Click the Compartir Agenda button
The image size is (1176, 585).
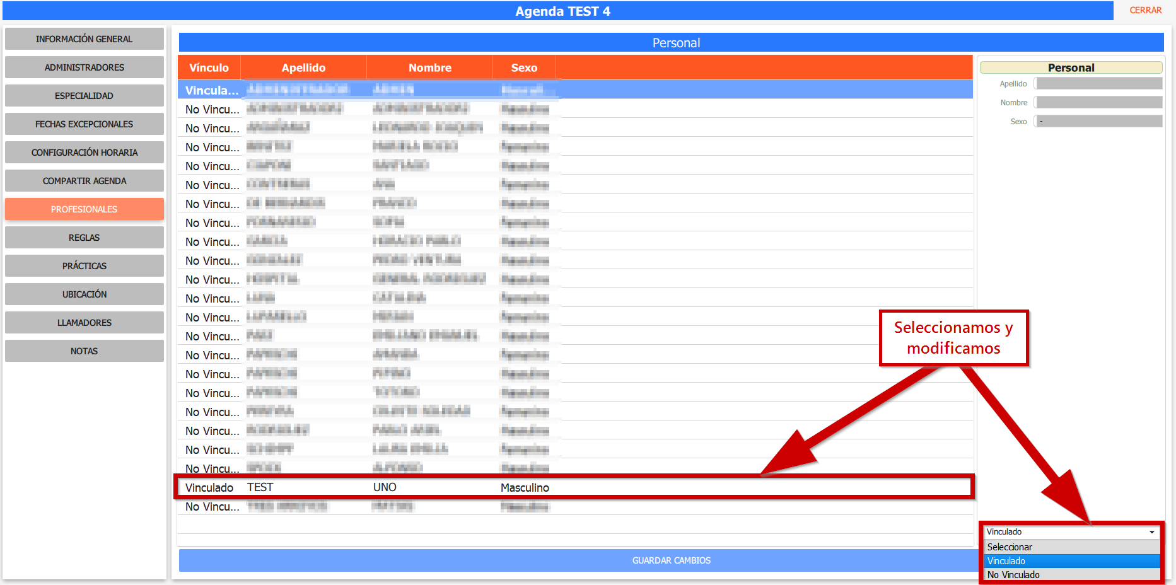click(84, 181)
